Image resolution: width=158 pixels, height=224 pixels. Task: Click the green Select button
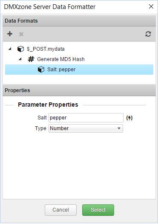pyautogui.click(x=98, y=210)
